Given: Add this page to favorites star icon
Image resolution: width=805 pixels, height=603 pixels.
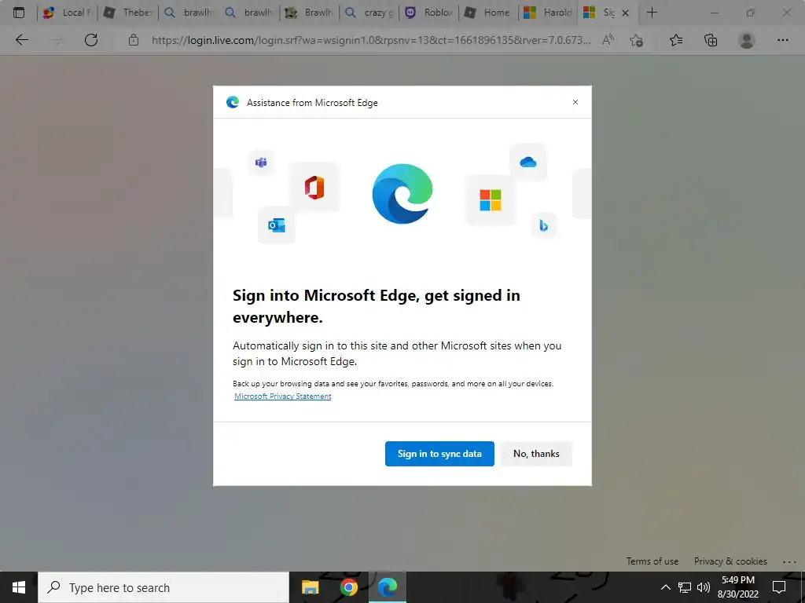Looking at the screenshot, I should pos(637,40).
